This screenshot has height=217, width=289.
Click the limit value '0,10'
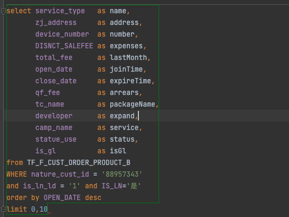[x=39, y=209]
